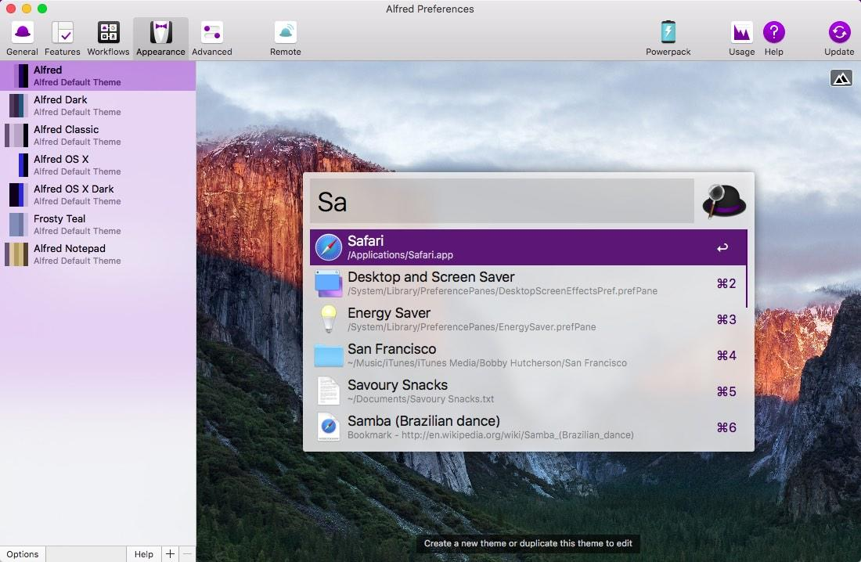861x562 pixels.
Task: Click Frosty Teal theme color swatch
Action: (x=17, y=225)
